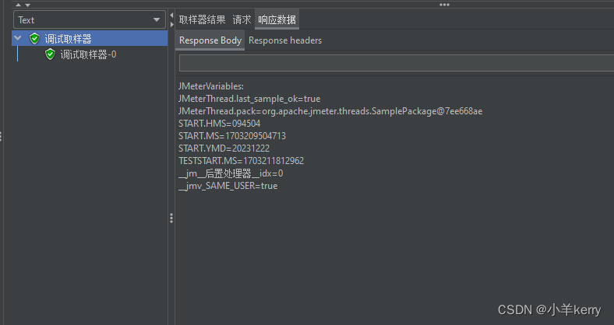Screen dimensions: 614x325
Task: Click the JMeterVariables: line
Action: 211,86
